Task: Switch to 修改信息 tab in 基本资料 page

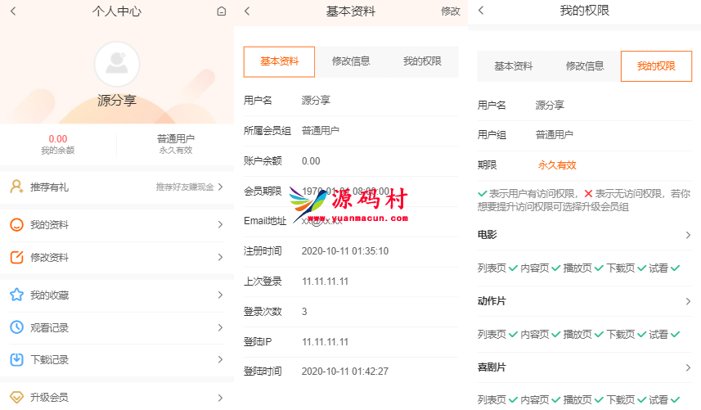Action: 351,61
